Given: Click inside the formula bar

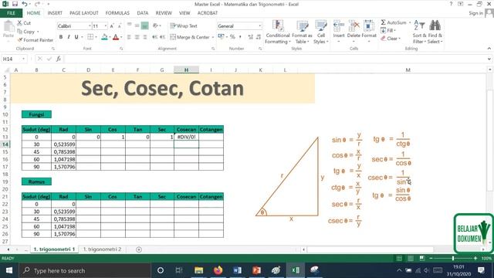Looking at the screenshot, I should (x=275, y=59).
